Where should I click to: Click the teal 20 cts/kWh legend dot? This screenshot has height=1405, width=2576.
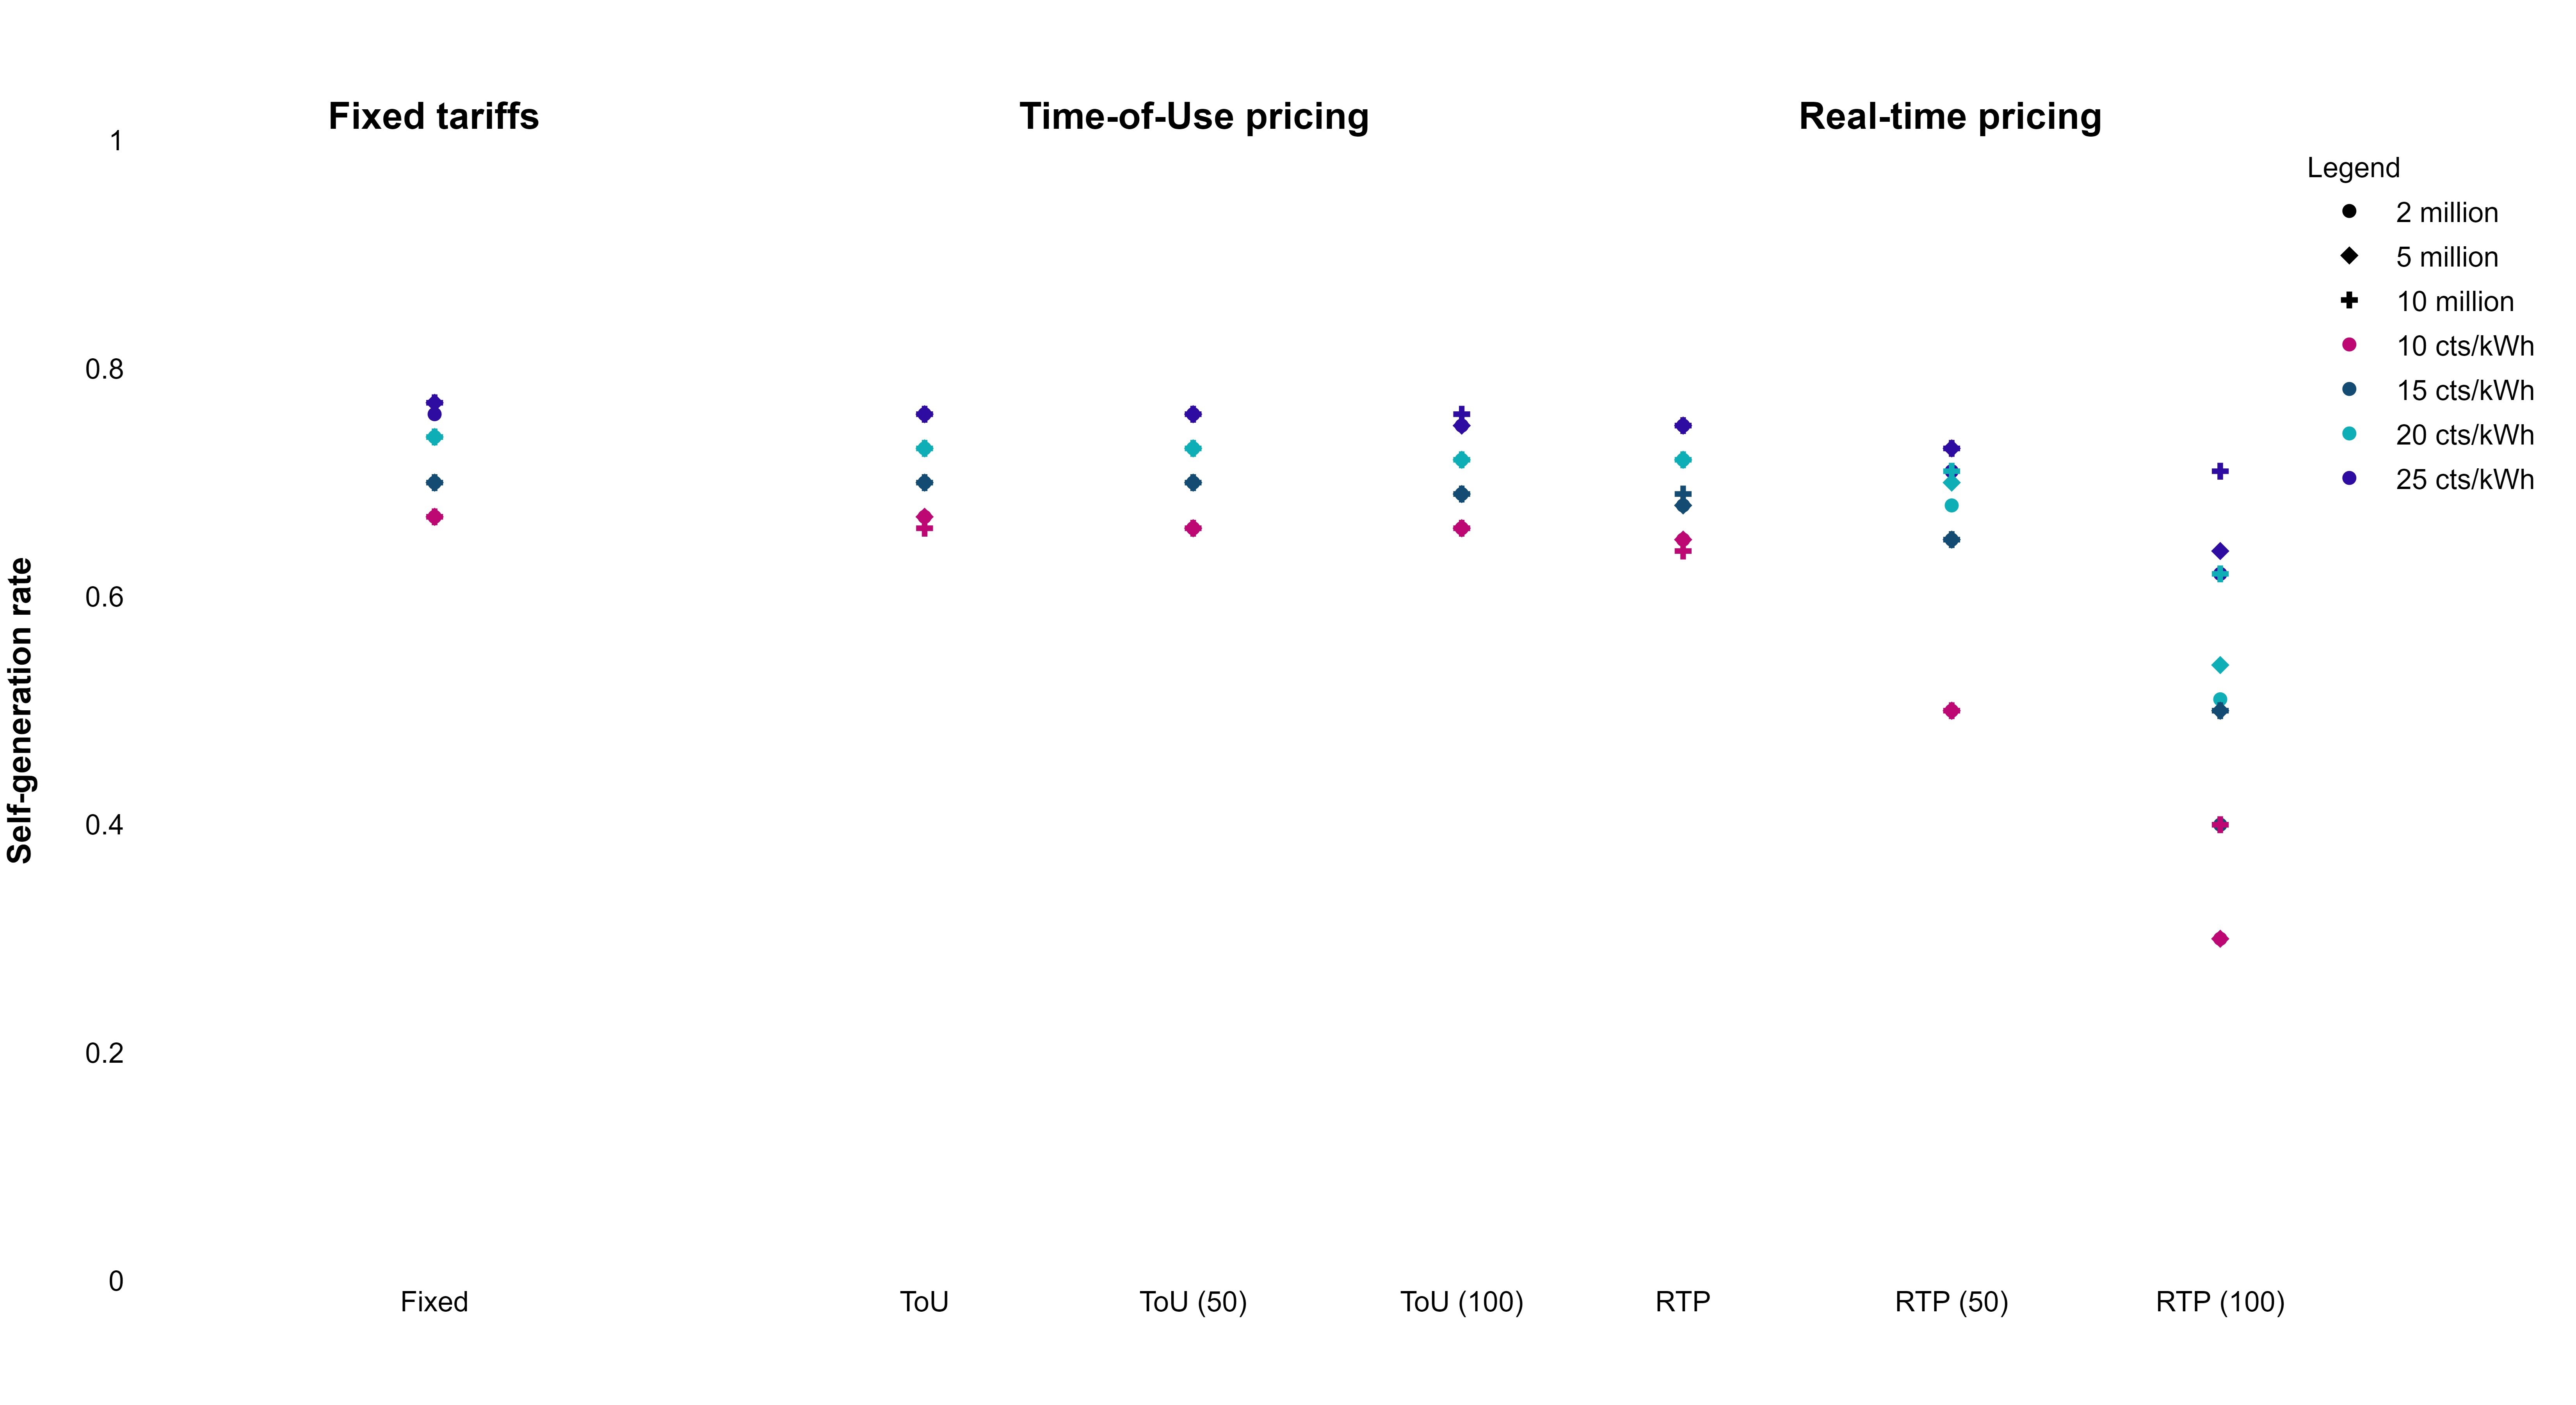pyautogui.click(x=2349, y=434)
